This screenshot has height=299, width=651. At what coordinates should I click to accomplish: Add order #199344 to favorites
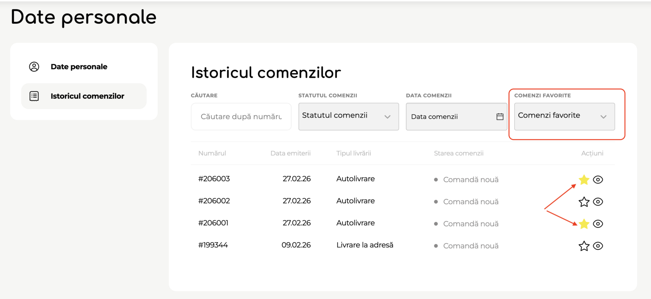[x=584, y=246]
